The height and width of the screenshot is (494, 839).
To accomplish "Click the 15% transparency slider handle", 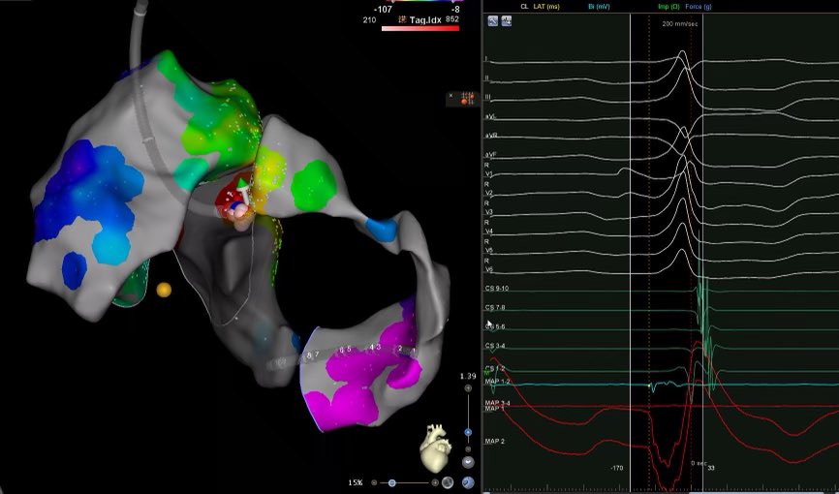I will click(x=392, y=482).
